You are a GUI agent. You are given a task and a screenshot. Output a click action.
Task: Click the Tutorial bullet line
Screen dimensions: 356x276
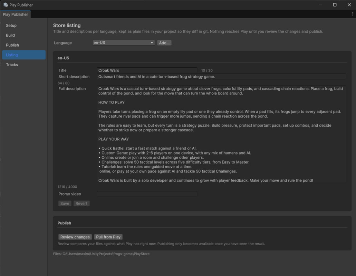pyautogui.click(x=145, y=167)
